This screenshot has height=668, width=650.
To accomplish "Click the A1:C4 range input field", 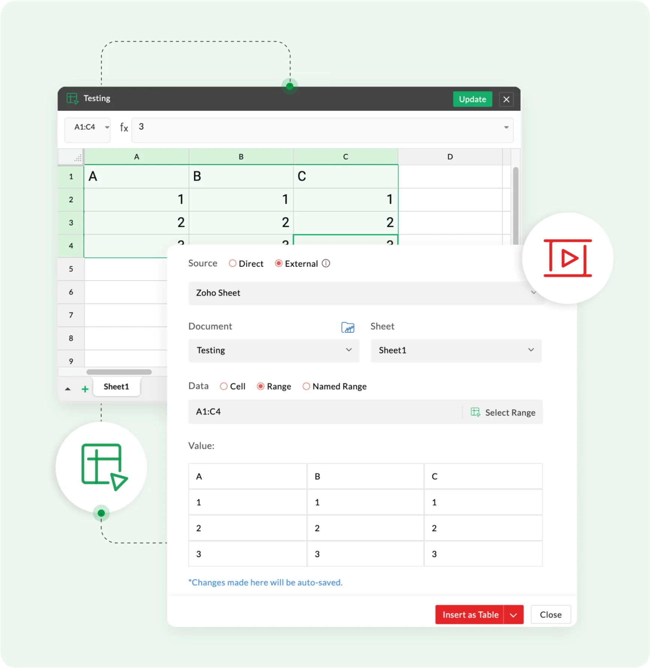I will [x=324, y=412].
